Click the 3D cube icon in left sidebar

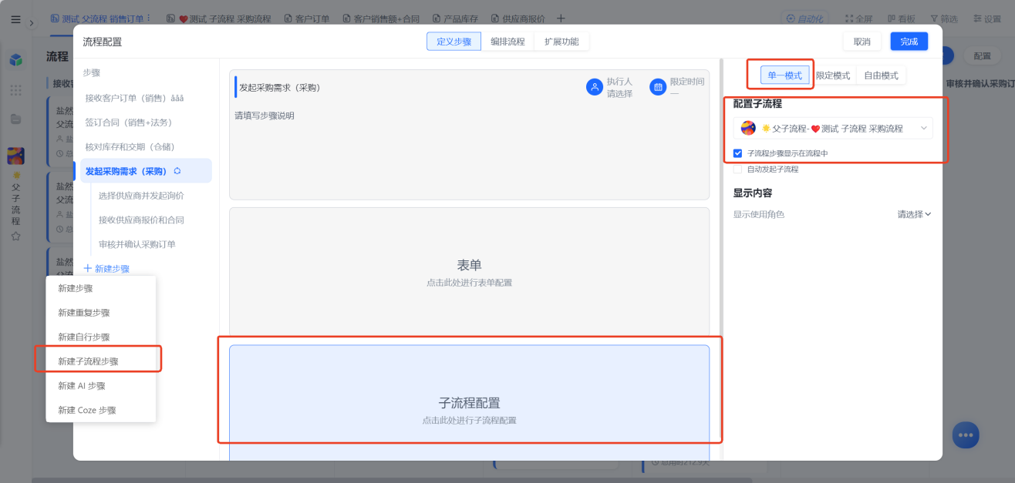[15, 60]
